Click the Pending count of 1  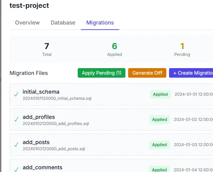click(182, 46)
